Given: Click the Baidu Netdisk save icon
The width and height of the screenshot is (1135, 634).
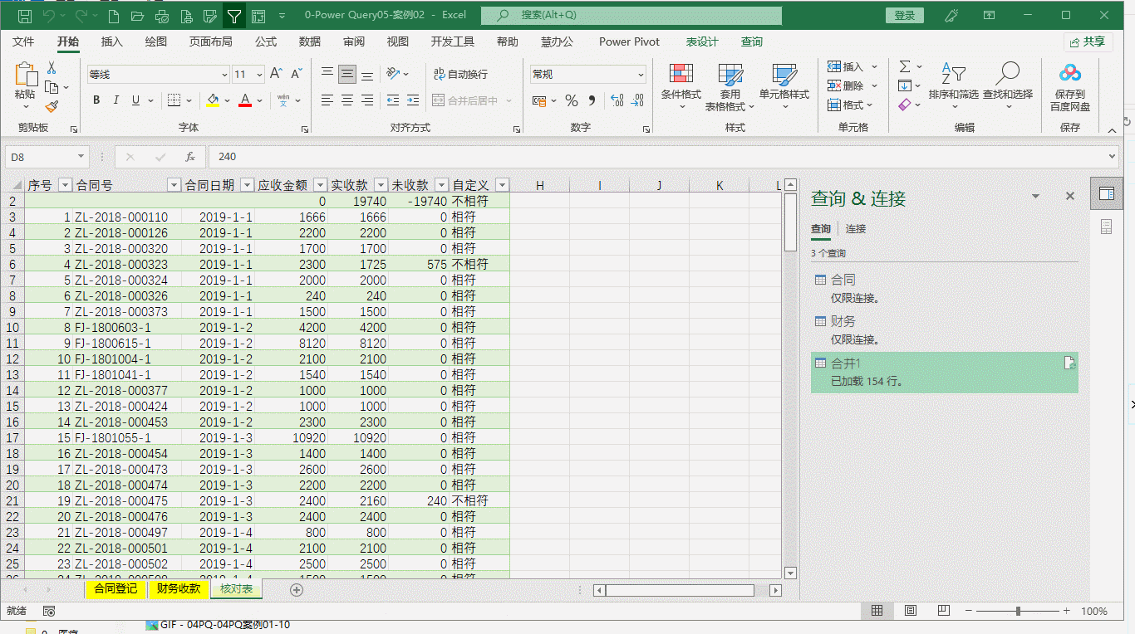Looking at the screenshot, I should coord(1070,74).
